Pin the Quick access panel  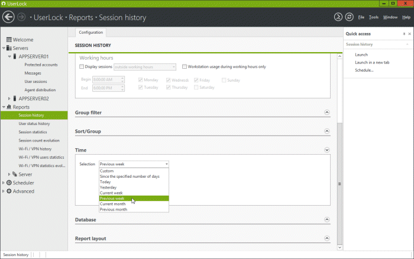pyautogui.click(x=404, y=34)
